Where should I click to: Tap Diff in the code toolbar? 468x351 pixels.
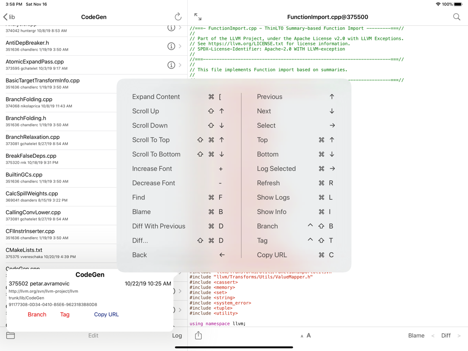click(446, 336)
